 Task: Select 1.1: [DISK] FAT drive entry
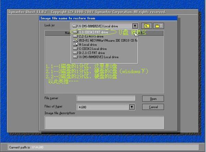click(x=104, y=32)
